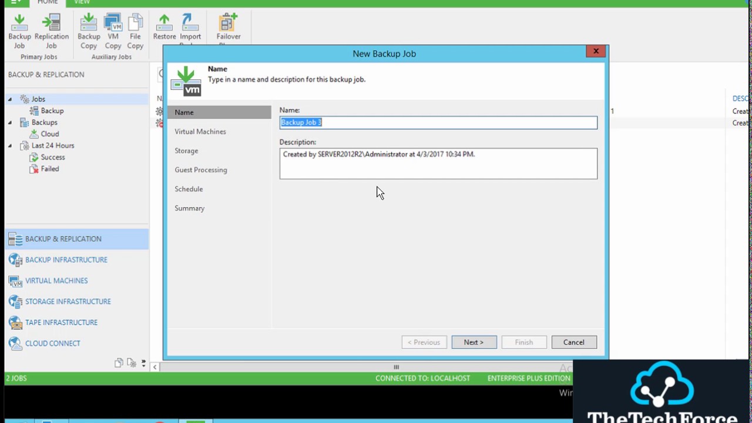Open the Backup & Replication view
Image resolution: width=752 pixels, height=423 pixels.
click(x=77, y=239)
